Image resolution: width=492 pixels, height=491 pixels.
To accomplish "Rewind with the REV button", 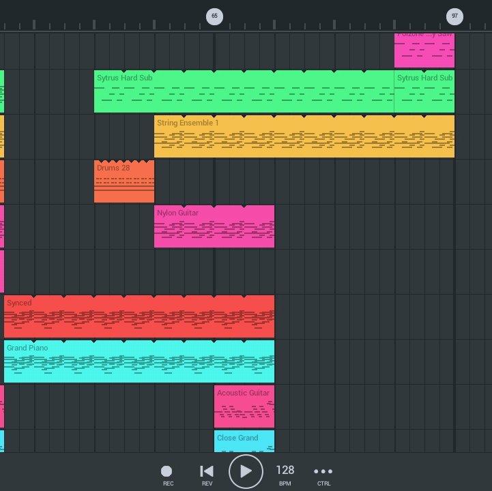I will click(207, 475).
